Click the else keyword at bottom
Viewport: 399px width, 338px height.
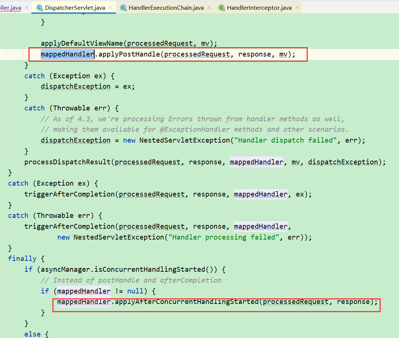pyautogui.click(x=32, y=334)
